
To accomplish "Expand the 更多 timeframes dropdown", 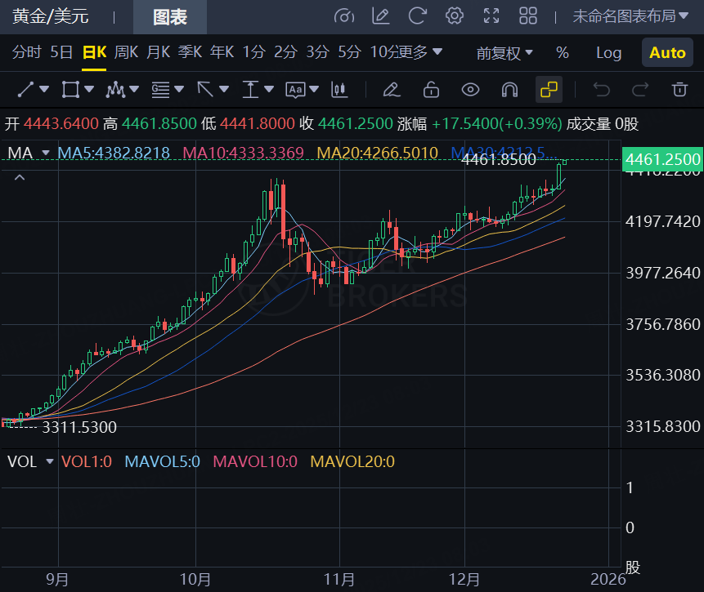I will pyautogui.click(x=419, y=52).
